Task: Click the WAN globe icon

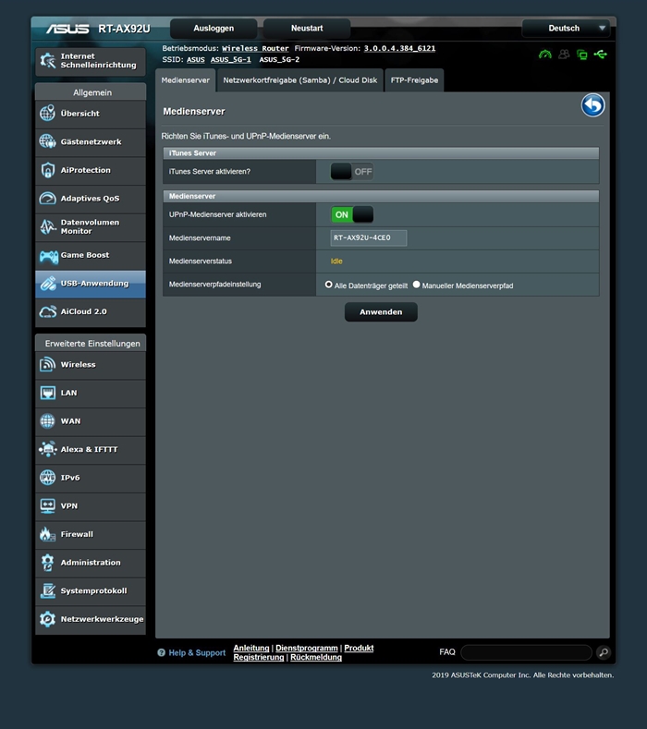Action: click(x=47, y=420)
